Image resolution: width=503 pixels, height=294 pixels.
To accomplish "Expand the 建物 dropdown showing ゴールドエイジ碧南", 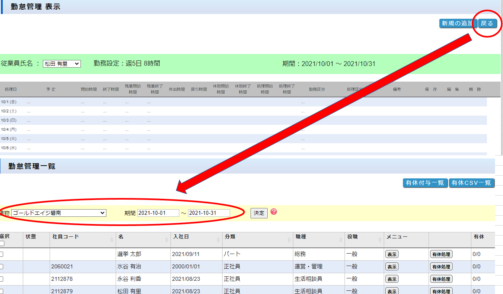I will 59,213.
